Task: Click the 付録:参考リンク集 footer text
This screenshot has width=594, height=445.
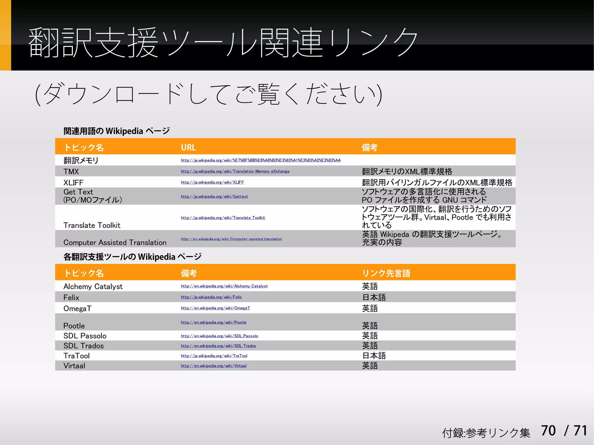Action: [x=486, y=433]
